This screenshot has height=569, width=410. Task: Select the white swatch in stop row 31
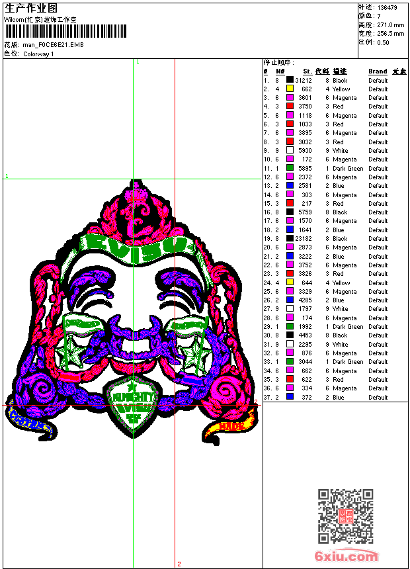290,344
